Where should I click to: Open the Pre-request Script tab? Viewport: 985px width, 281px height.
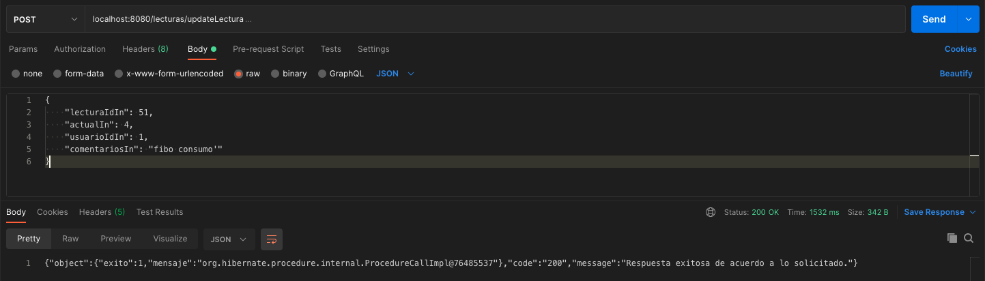(268, 49)
